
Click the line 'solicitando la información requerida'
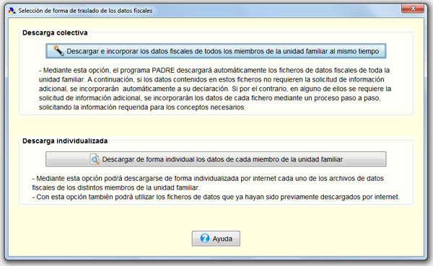pos(142,107)
